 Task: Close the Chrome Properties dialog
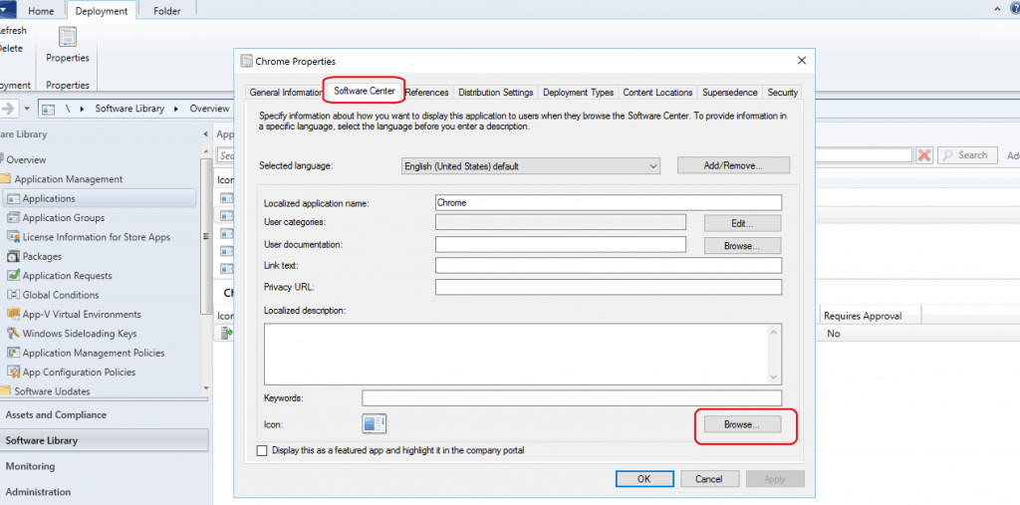(x=802, y=61)
